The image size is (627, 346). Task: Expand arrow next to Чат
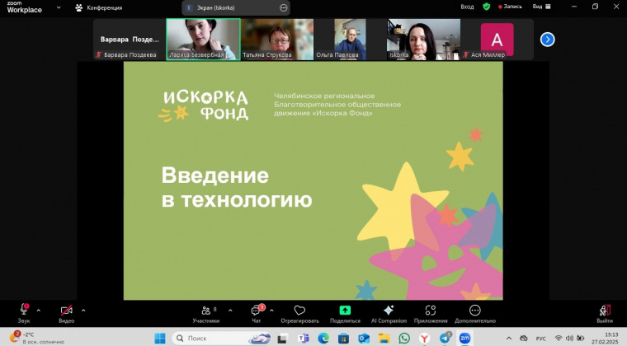(x=271, y=310)
